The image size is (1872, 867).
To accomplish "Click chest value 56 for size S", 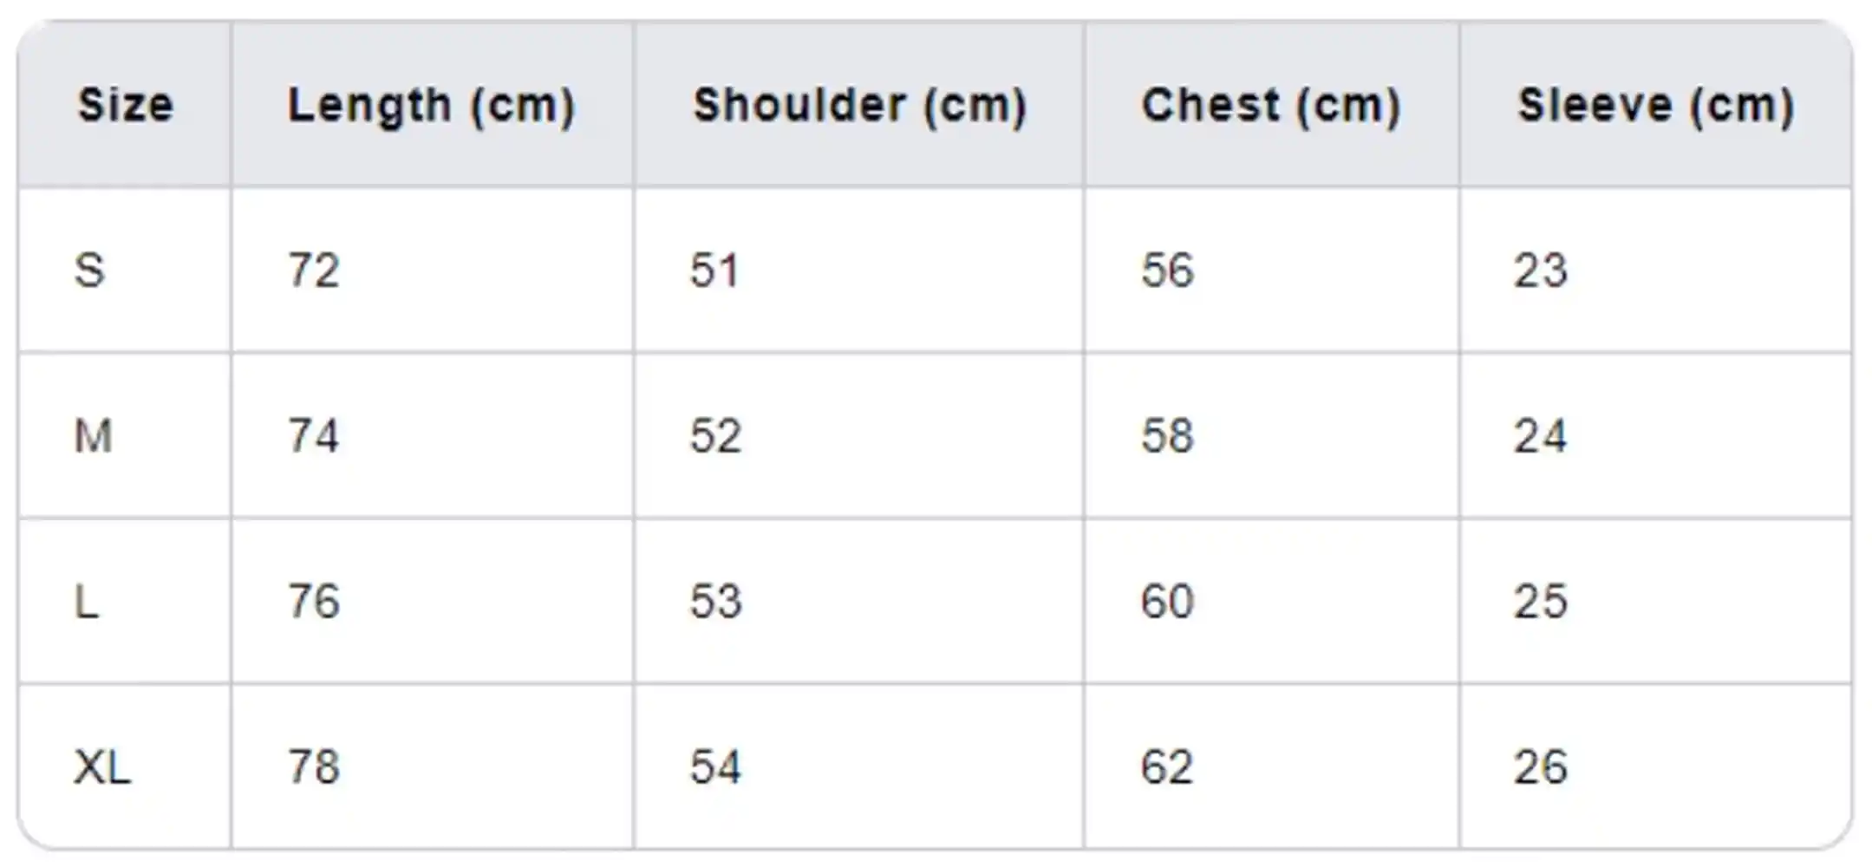I will tap(1167, 271).
